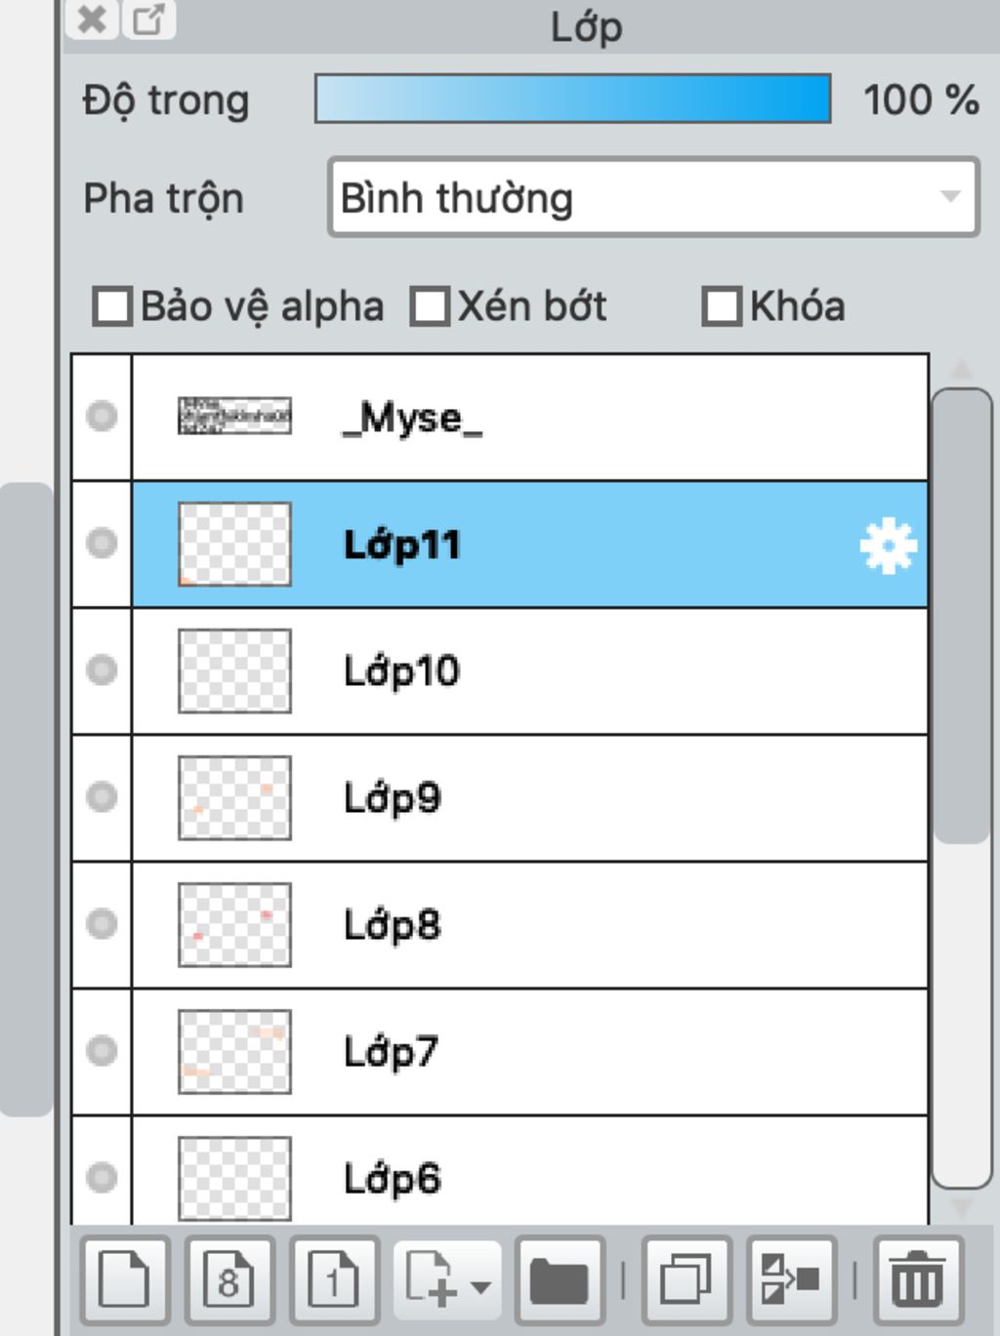Hide the Lớp10 layer

(102, 670)
